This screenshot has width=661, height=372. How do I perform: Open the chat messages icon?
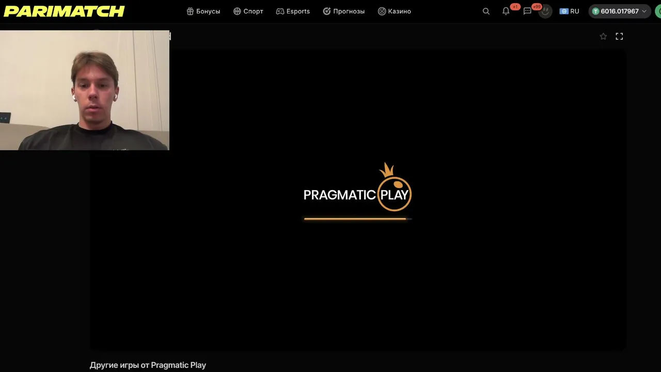527,11
